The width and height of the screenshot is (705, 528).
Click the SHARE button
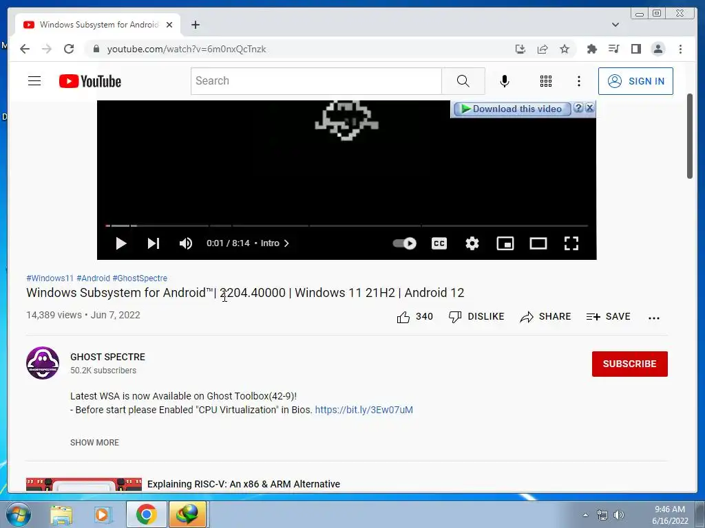pyautogui.click(x=545, y=316)
